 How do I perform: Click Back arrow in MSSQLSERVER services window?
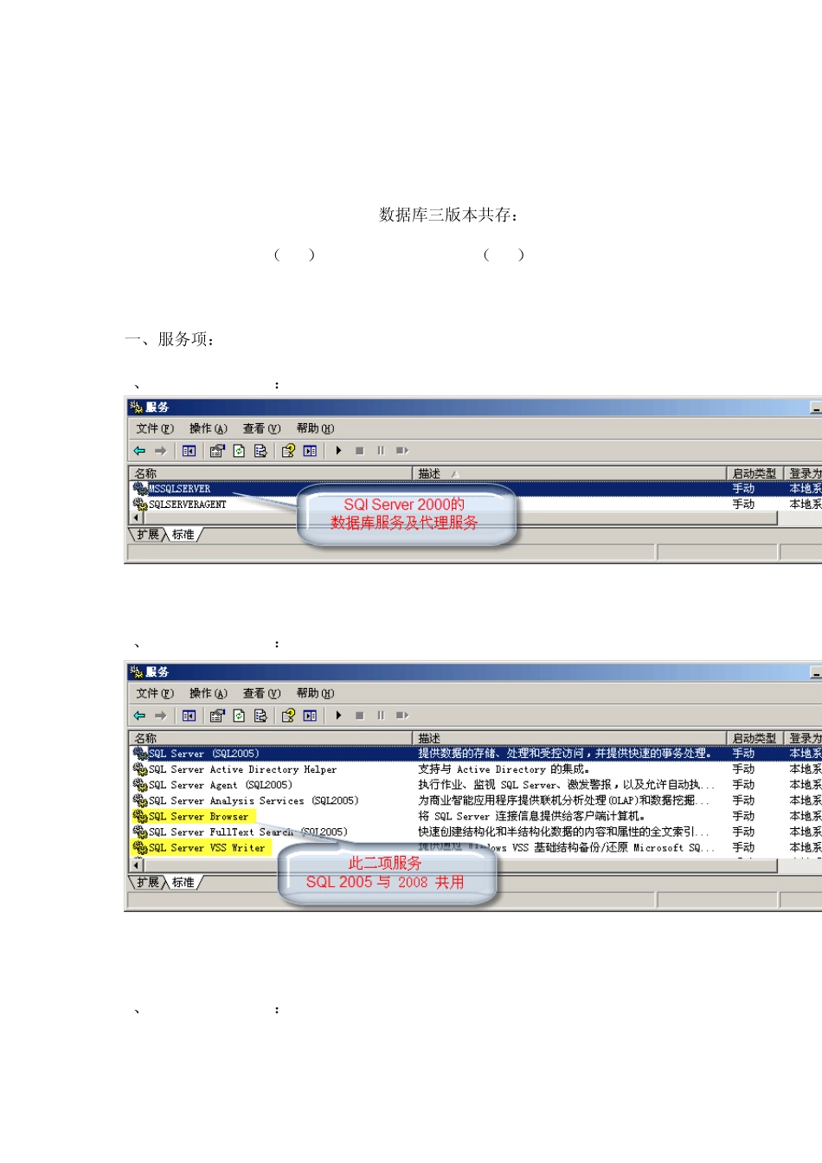[139, 451]
